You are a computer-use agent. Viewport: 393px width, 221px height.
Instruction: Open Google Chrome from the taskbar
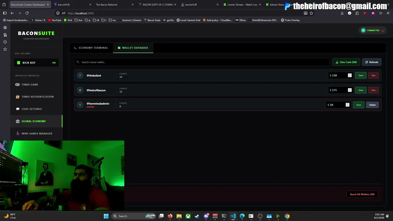[x=287, y=216]
